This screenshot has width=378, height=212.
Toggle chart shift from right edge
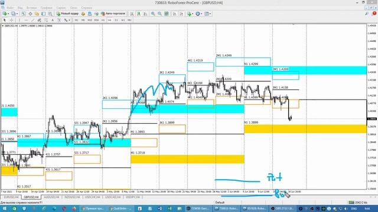point(181,14)
